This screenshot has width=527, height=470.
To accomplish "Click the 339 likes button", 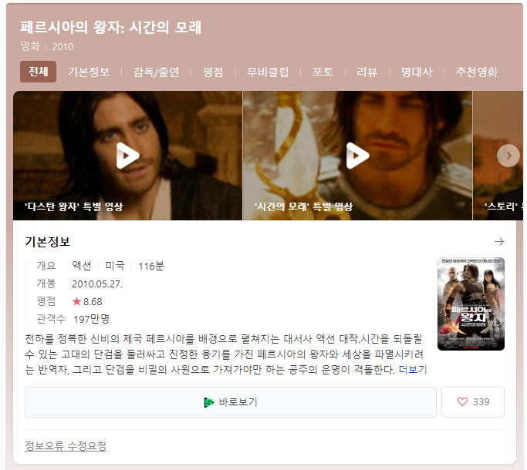I will coord(473,402).
